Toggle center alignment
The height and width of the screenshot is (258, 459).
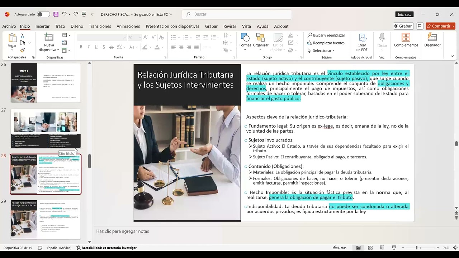point(181,47)
